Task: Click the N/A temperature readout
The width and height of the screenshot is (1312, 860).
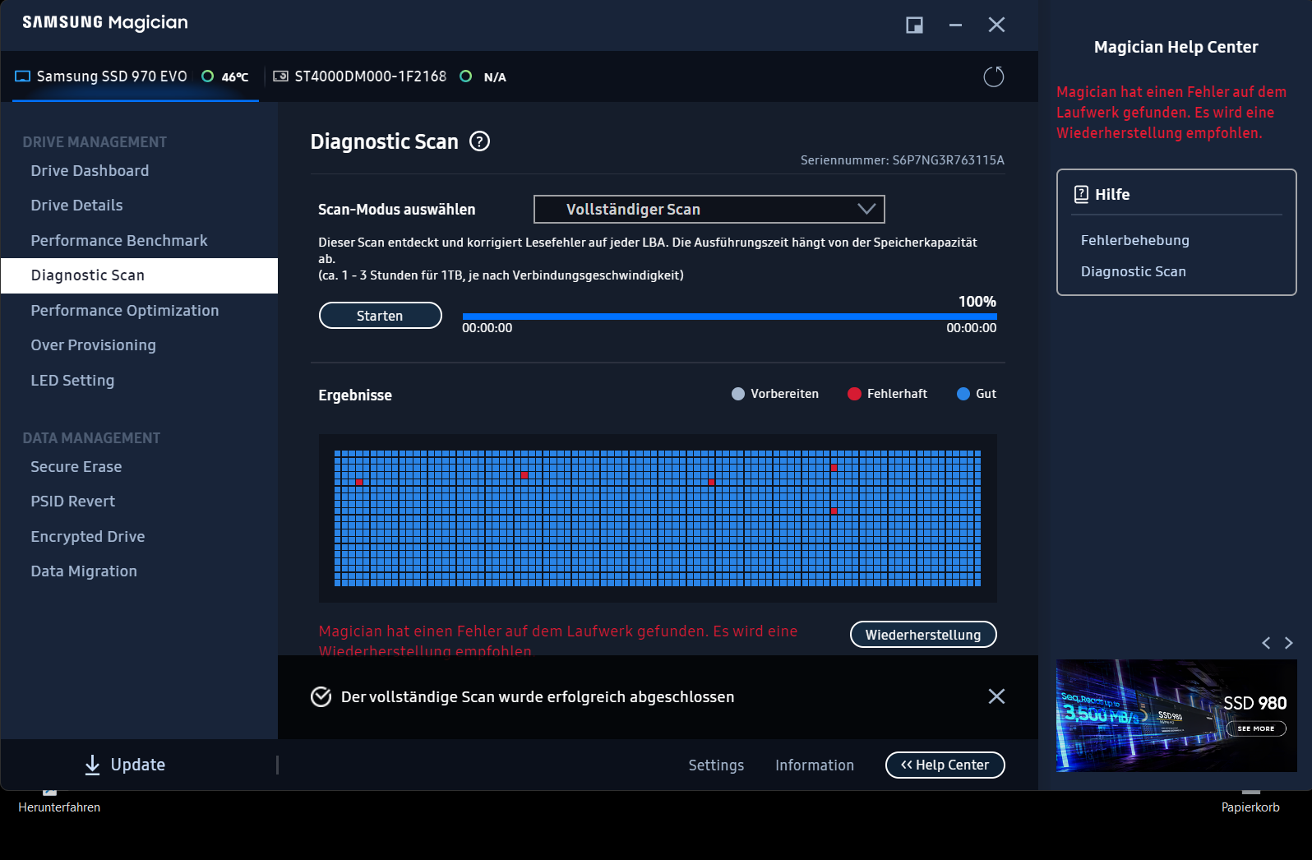Action: click(495, 77)
